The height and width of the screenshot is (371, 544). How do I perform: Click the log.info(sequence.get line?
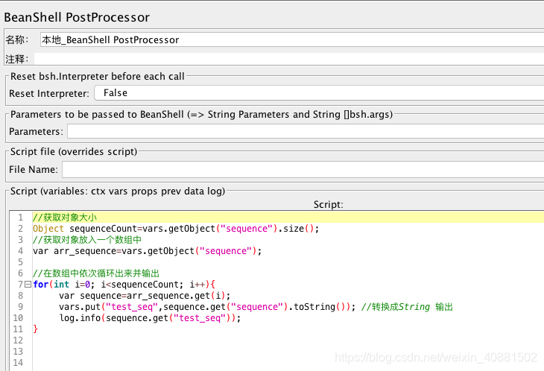[150, 317]
